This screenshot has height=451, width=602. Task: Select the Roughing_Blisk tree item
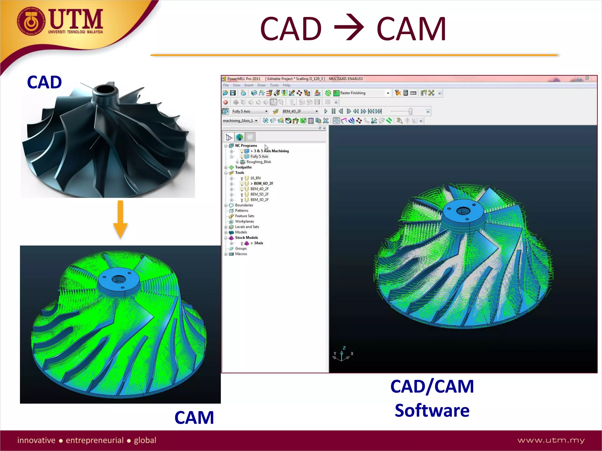[x=259, y=162]
